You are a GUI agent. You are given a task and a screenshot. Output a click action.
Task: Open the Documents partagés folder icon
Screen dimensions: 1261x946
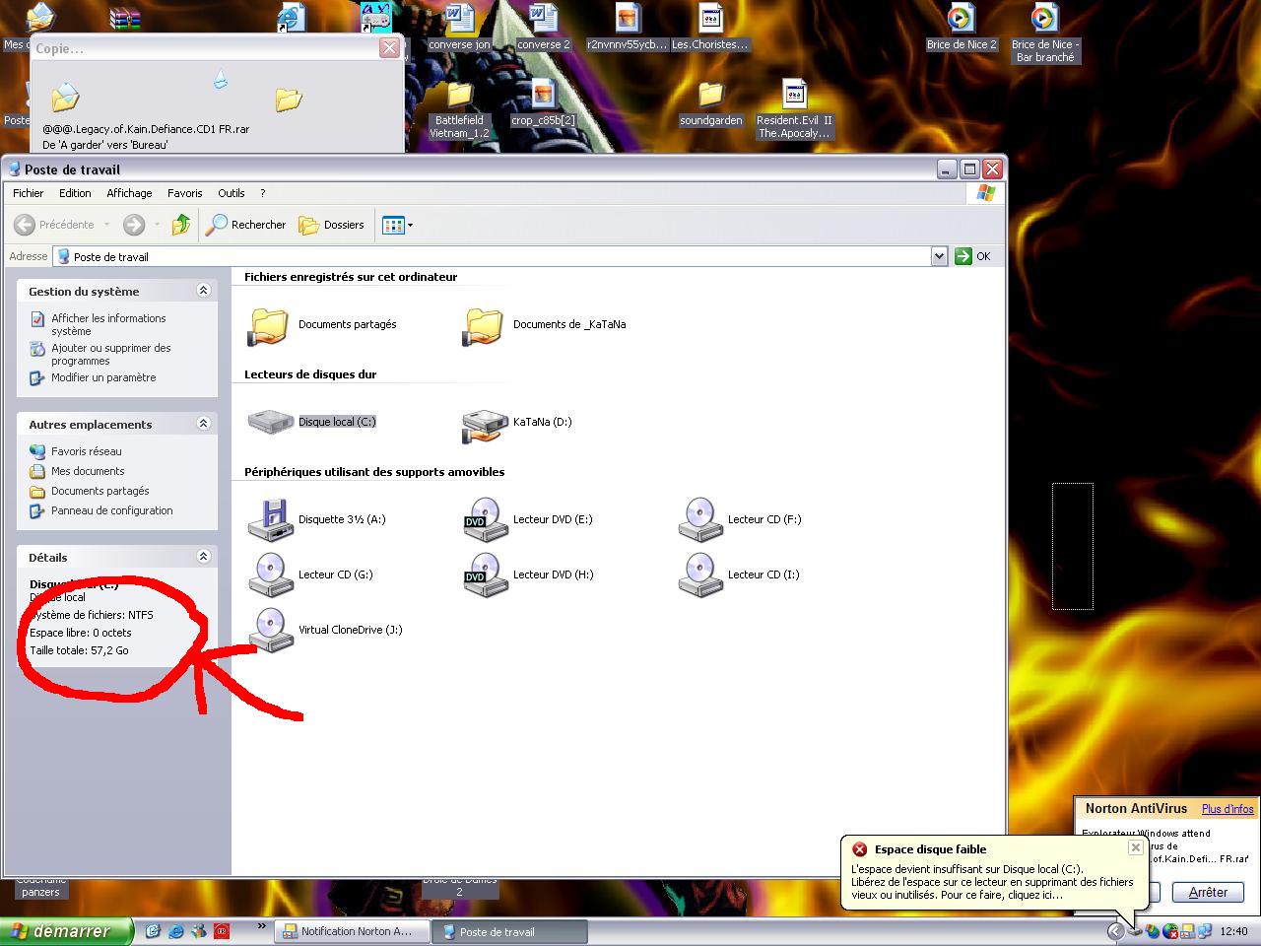tap(268, 325)
